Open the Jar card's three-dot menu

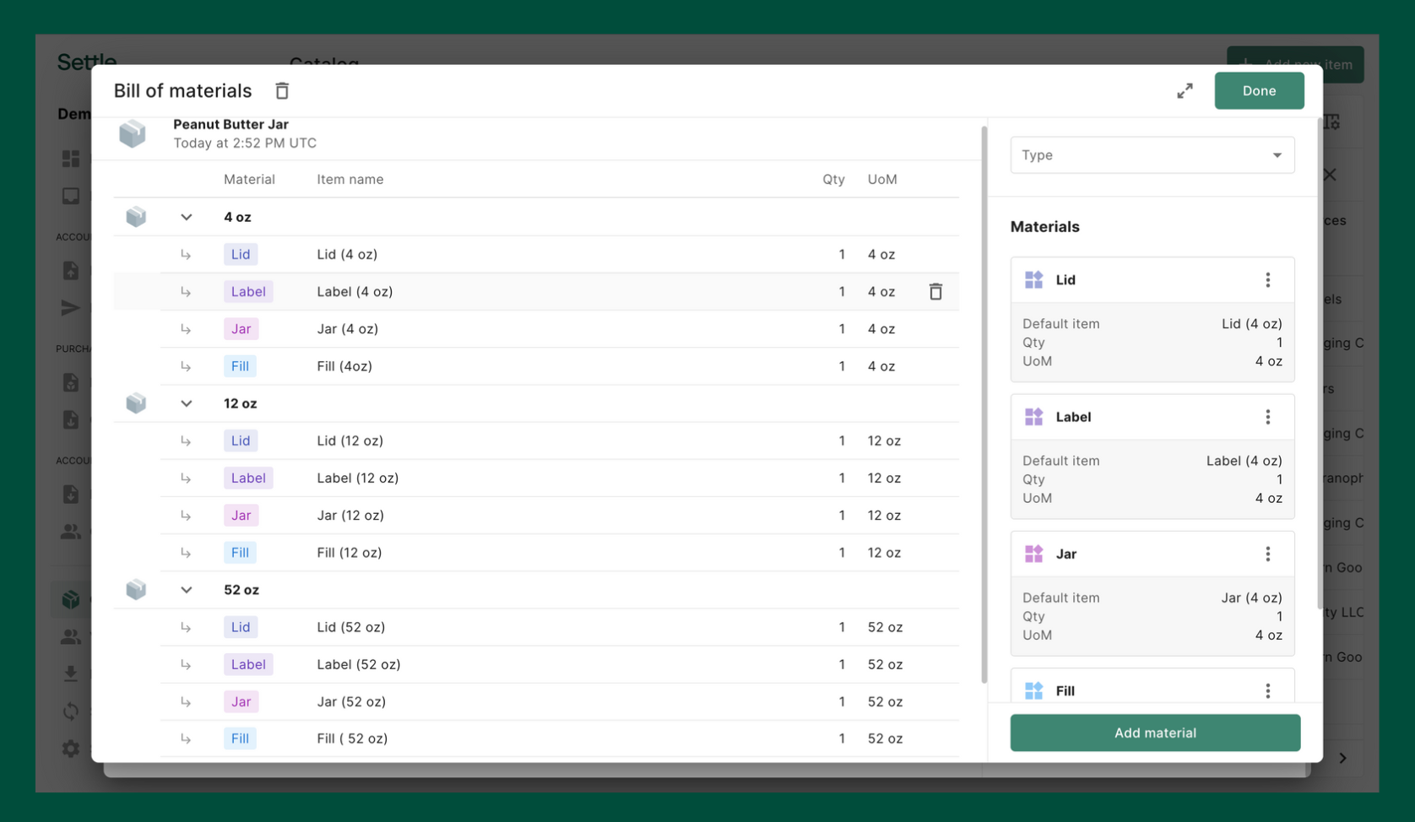[x=1267, y=554]
